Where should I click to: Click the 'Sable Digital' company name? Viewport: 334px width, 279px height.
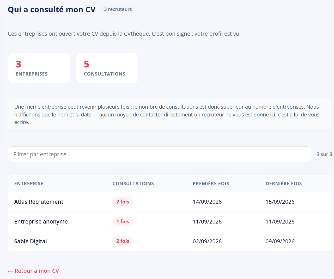31,241
